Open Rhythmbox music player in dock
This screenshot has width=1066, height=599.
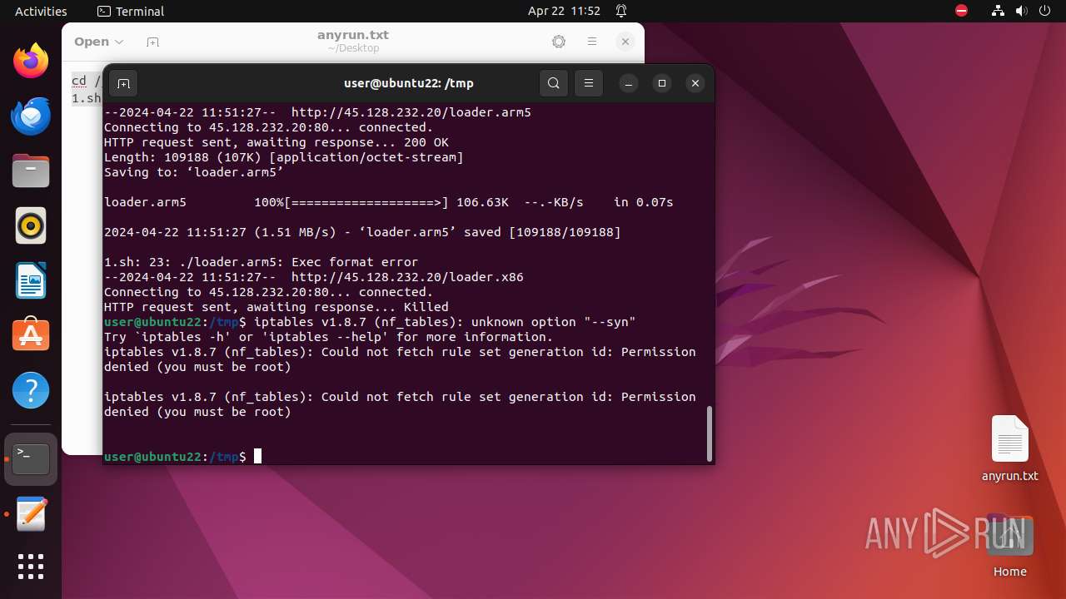[31, 225]
